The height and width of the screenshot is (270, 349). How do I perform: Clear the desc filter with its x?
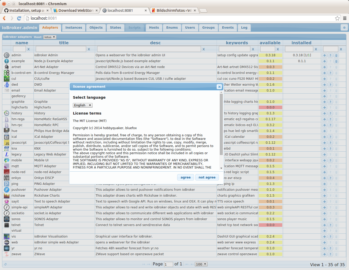tap(204, 49)
